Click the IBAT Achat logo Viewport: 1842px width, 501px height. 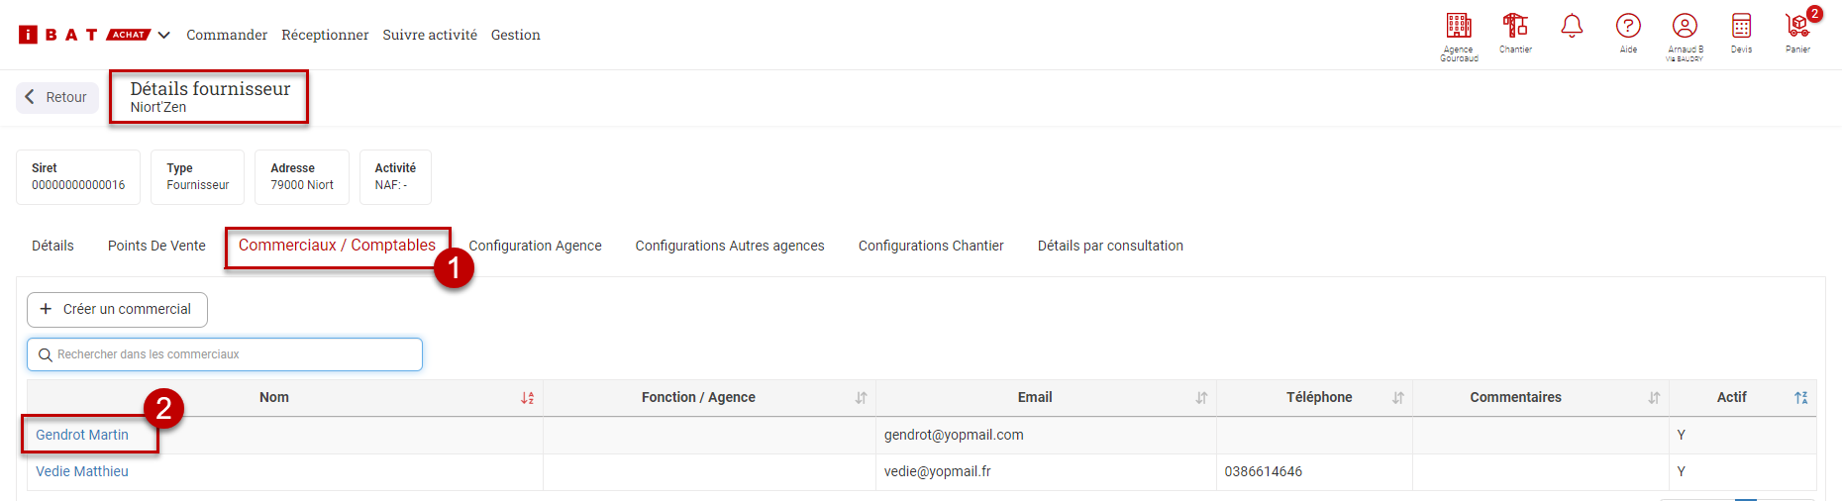pos(83,35)
